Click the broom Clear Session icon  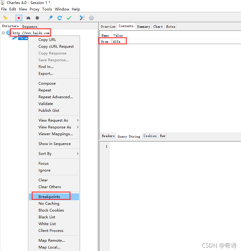click(6, 18)
